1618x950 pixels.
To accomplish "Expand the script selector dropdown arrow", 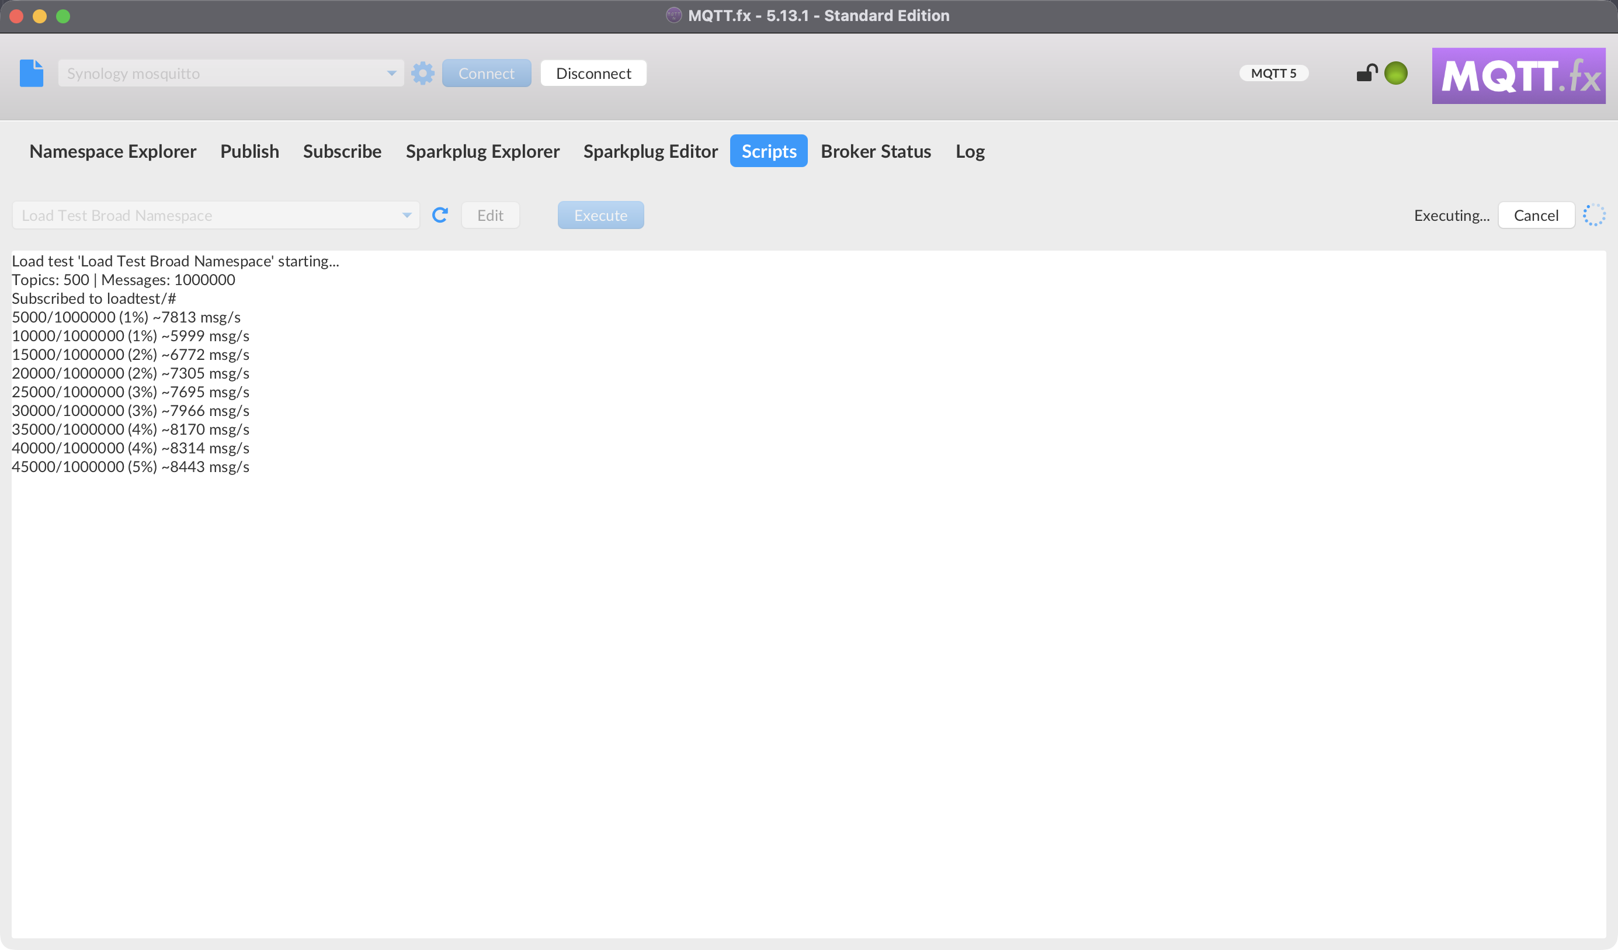I will [x=407, y=215].
